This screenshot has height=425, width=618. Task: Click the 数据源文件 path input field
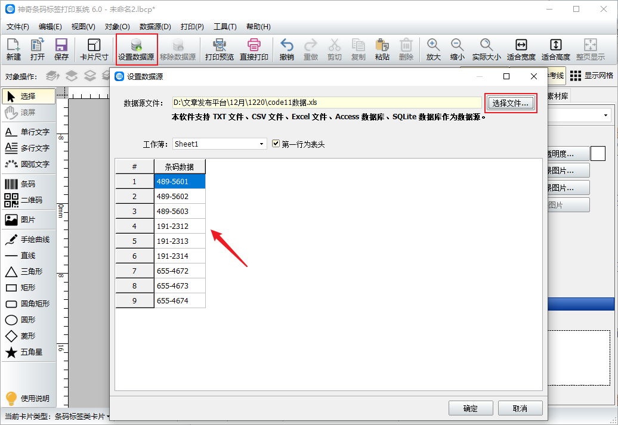326,103
